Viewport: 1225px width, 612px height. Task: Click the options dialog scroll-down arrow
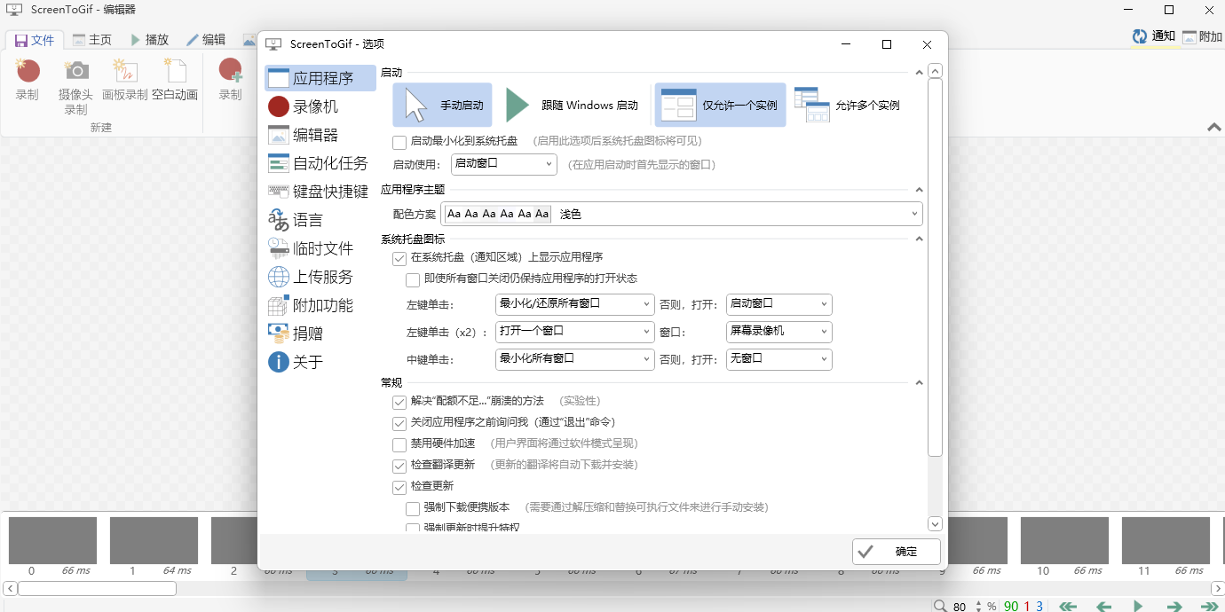[x=935, y=524]
